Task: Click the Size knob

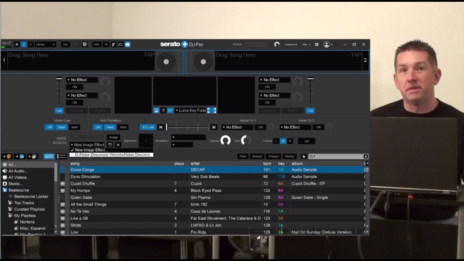Action: pyautogui.click(x=246, y=141)
